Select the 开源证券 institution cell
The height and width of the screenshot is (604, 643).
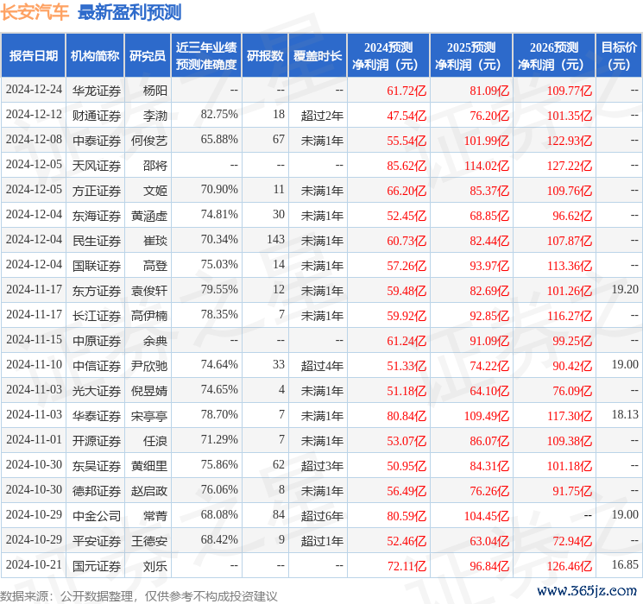(97, 441)
